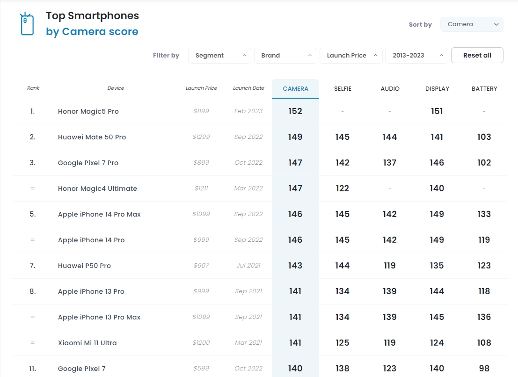Click the $907 launch price
This screenshot has height=377, width=518.
(x=201, y=266)
